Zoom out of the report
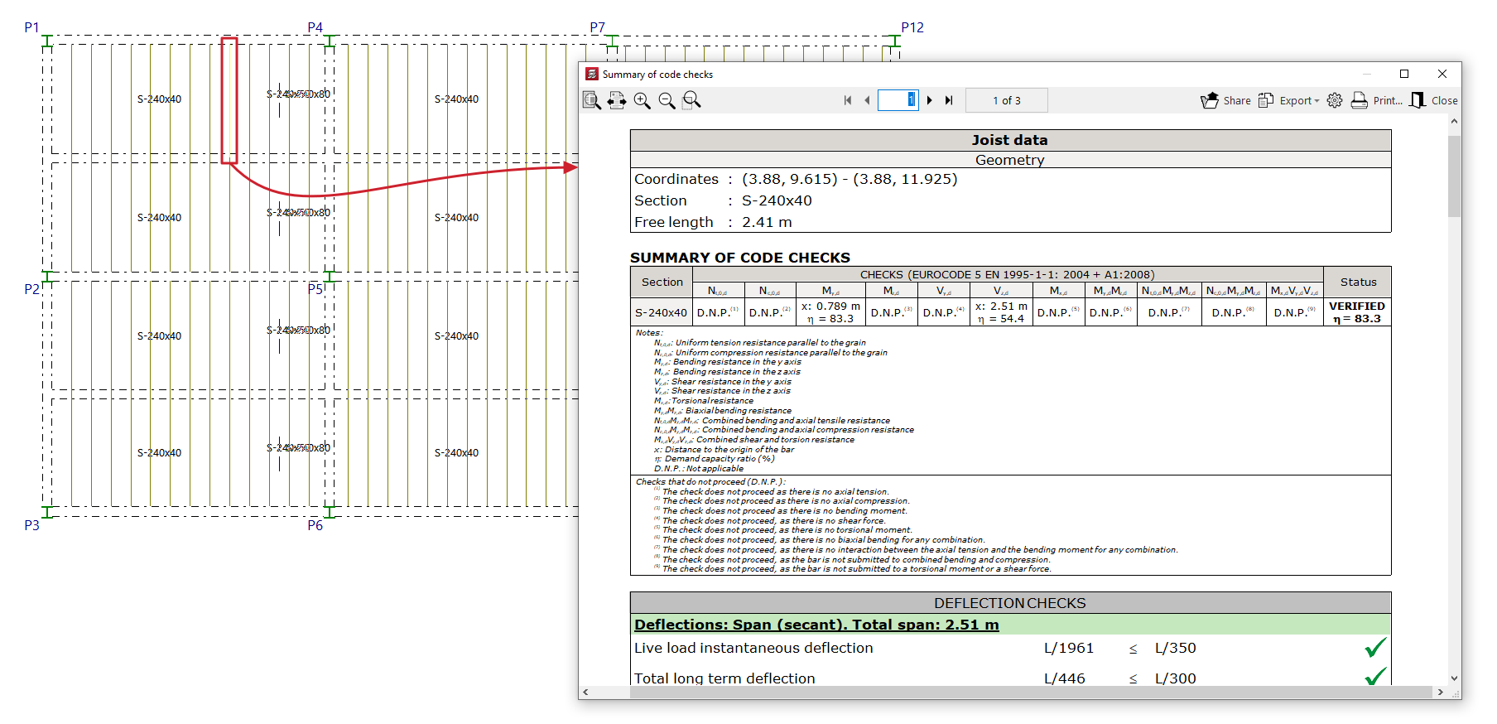Image resolution: width=1497 pixels, height=724 pixels. click(x=667, y=100)
